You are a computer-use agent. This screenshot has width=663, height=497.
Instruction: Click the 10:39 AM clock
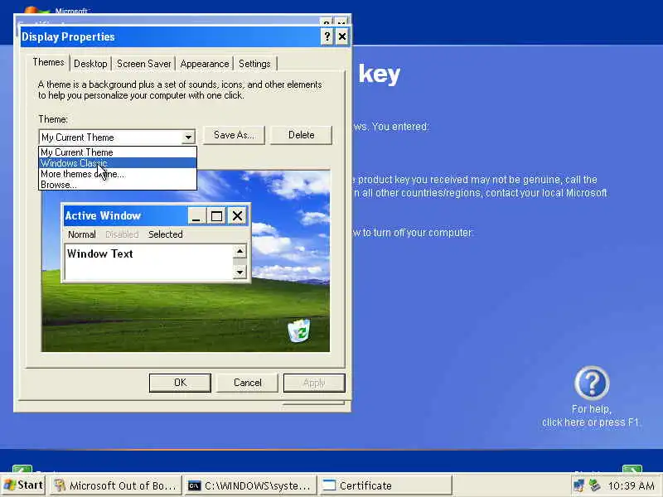coord(631,486)
